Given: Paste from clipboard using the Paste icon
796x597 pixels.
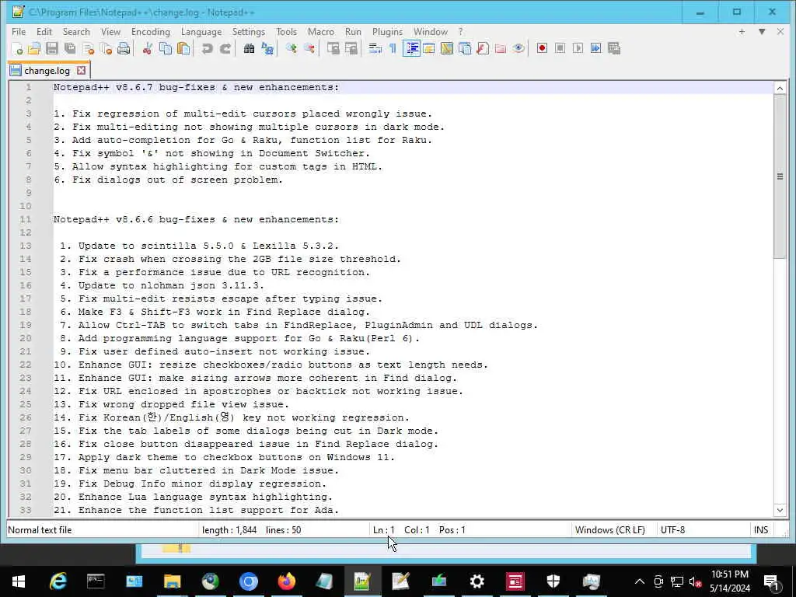Looking at the screenshot, I should (x=183, y=49).
